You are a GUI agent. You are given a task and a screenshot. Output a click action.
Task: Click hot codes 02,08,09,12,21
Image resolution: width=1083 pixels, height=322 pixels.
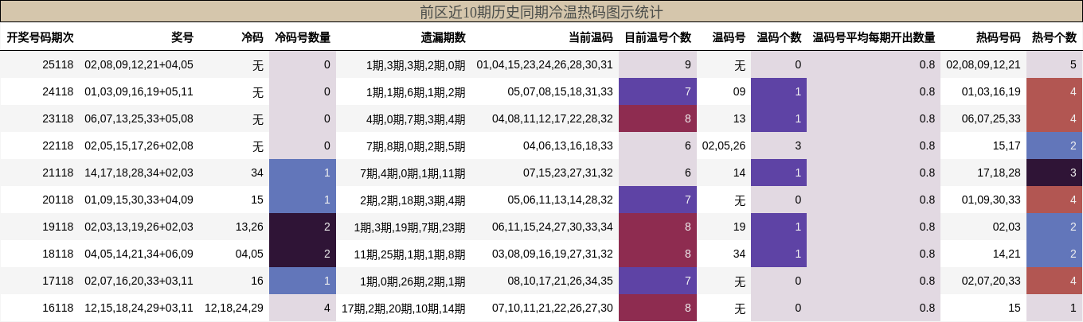pyautogui.click(x=983, y=64)
